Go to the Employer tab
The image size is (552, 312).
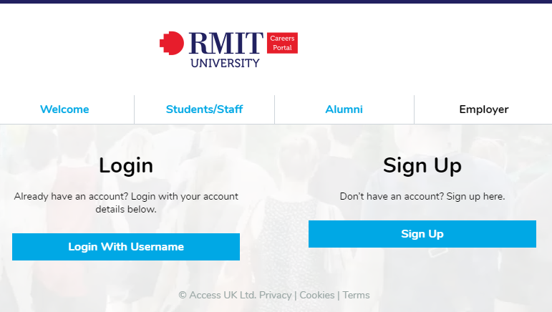484,109
